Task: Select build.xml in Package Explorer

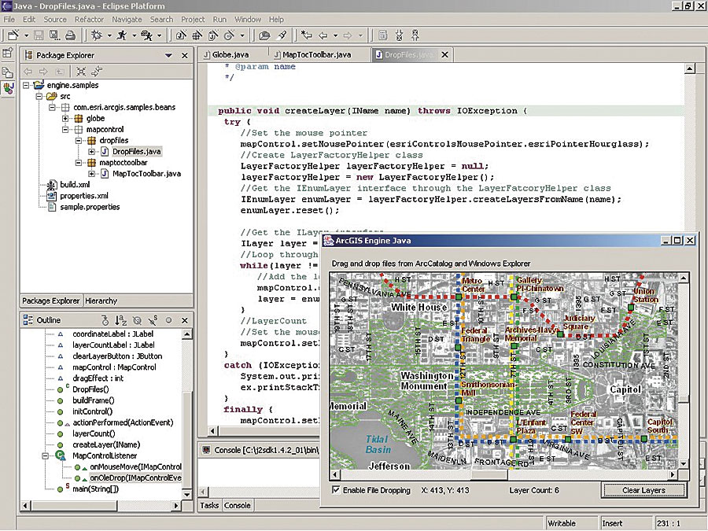Action: click(75, 185)
